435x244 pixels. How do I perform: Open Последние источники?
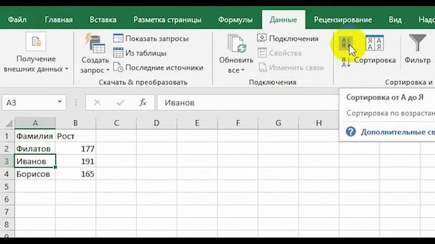tap(158, 68)
